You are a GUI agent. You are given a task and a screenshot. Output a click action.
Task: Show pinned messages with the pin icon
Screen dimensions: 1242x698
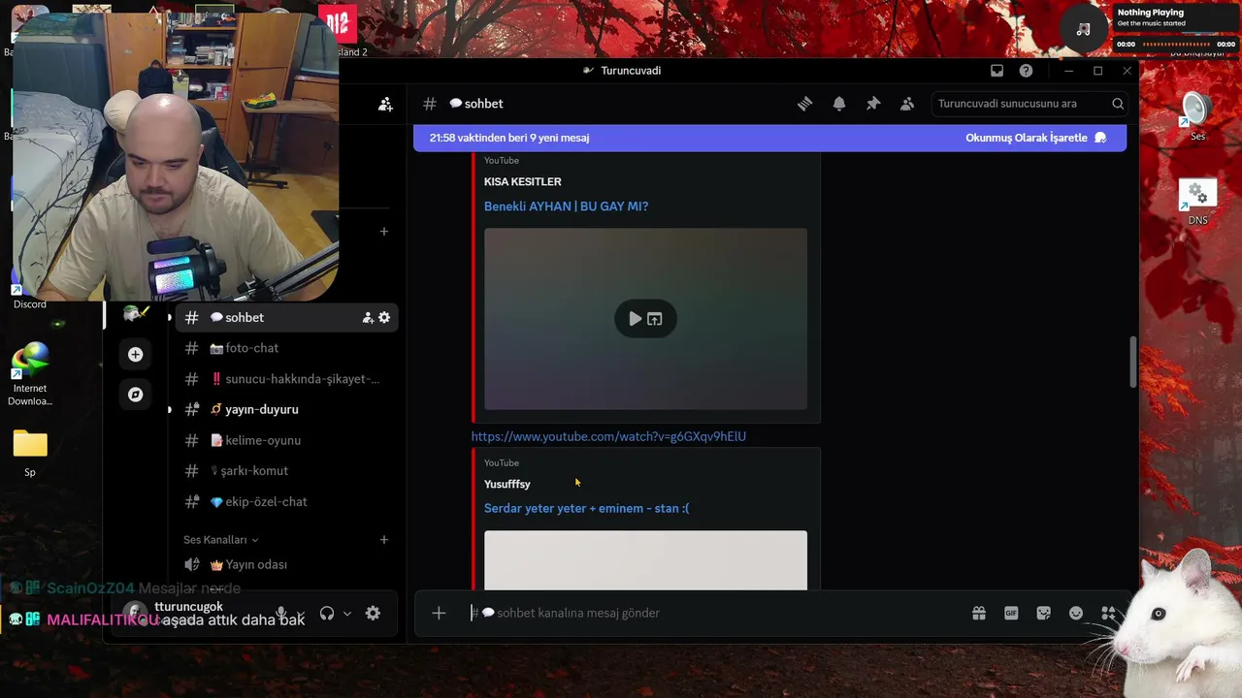tap(873, 104)
